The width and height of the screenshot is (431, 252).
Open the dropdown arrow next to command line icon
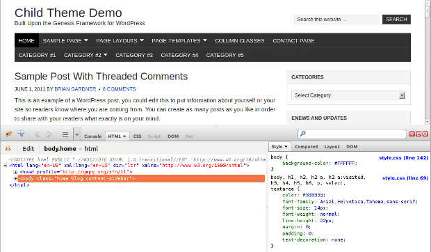[x=77, y=134]
